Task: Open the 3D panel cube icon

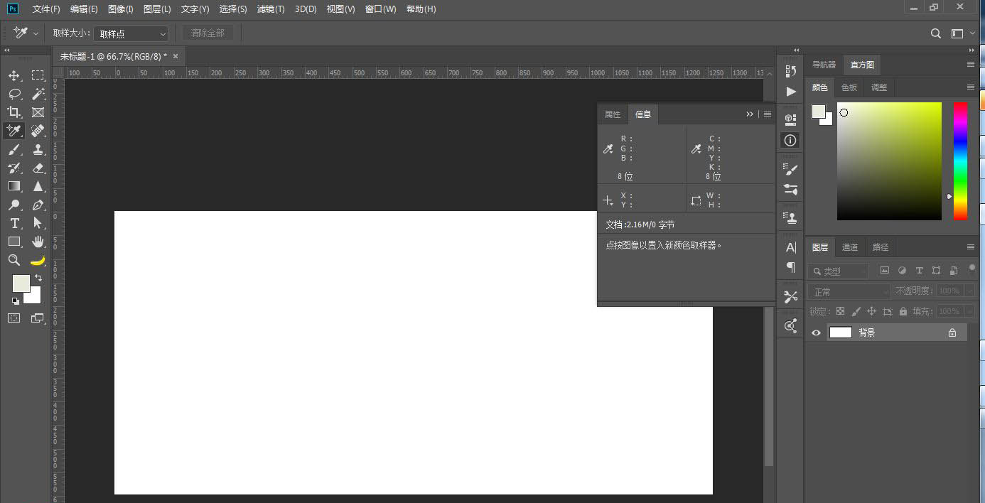Action: pos(790,119)
